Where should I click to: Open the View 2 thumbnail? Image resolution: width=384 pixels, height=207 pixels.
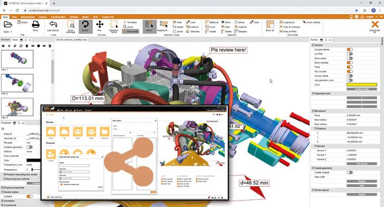click(17, 83)
